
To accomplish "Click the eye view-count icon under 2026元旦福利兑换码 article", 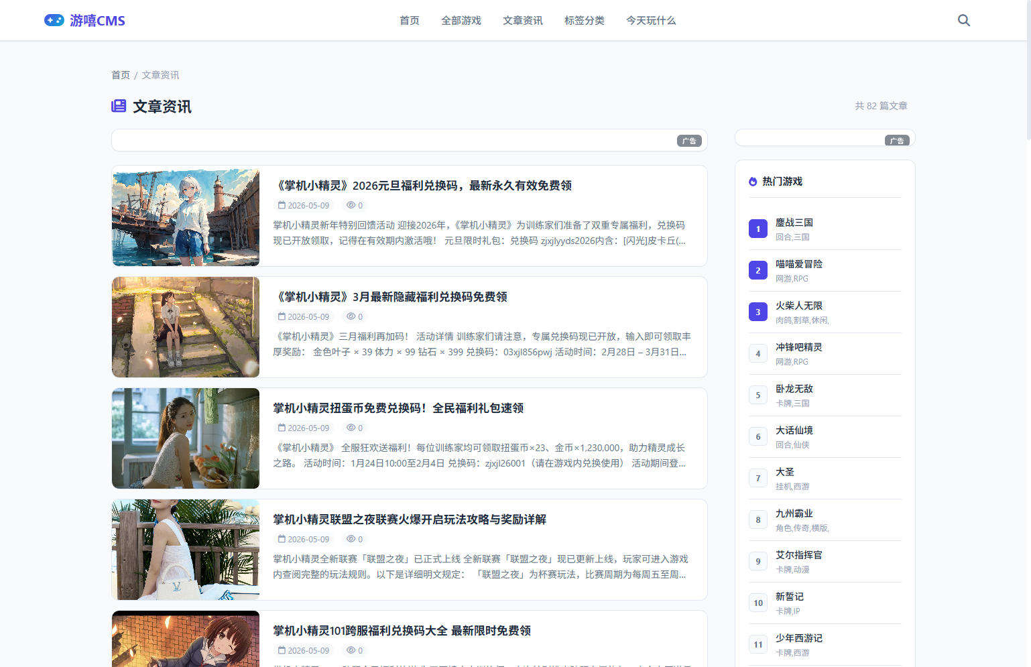I will 351,205.
